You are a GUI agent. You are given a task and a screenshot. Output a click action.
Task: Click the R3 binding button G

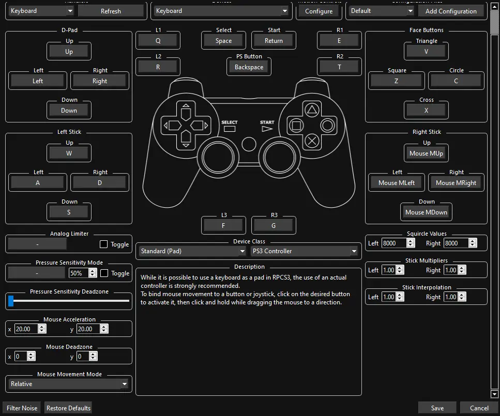pos(274,226)
